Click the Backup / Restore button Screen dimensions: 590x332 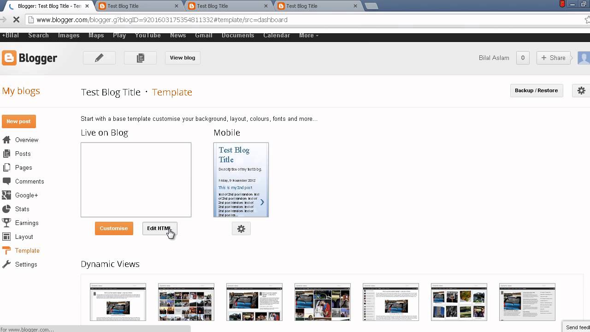tap(536, 90)
